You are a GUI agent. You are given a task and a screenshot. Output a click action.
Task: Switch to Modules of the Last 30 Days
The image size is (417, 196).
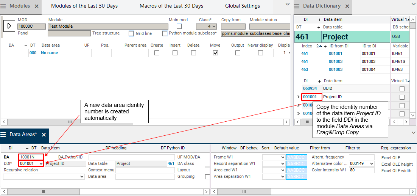[x=84, y=6]
